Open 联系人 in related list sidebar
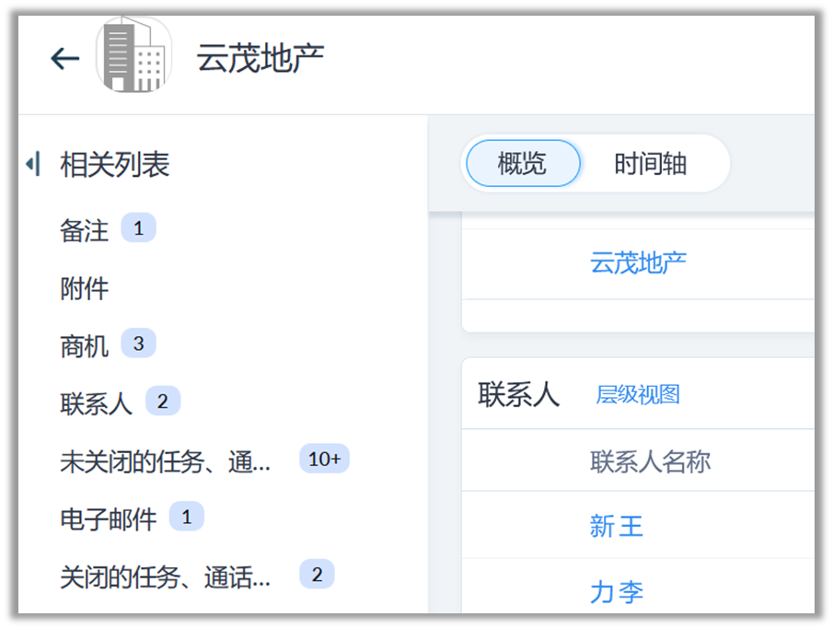Viewport: 833px width, 629px height. click(97, 403)
